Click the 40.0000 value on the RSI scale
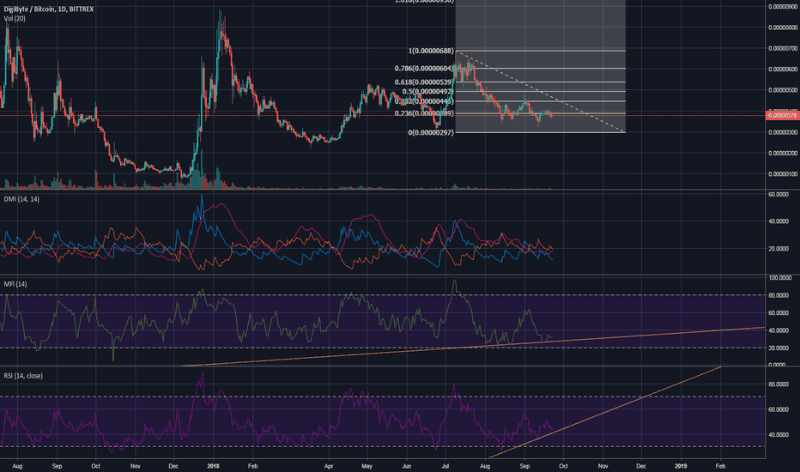Image resolution: width=800 pixels, height=472 pixels. pos(779,435)
